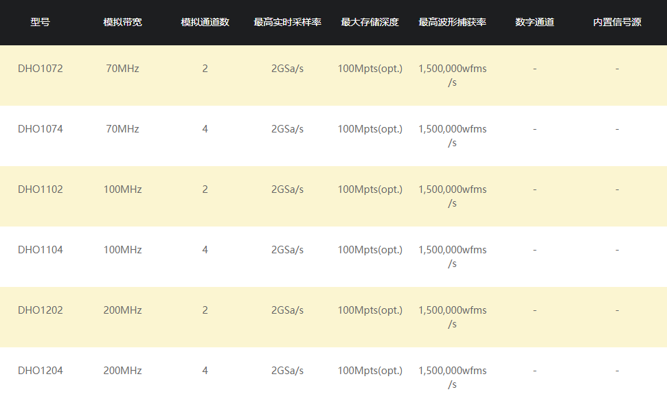Click the DHO1072 model name
This screenshot has width=667, height=405.
tap(40, 69)
